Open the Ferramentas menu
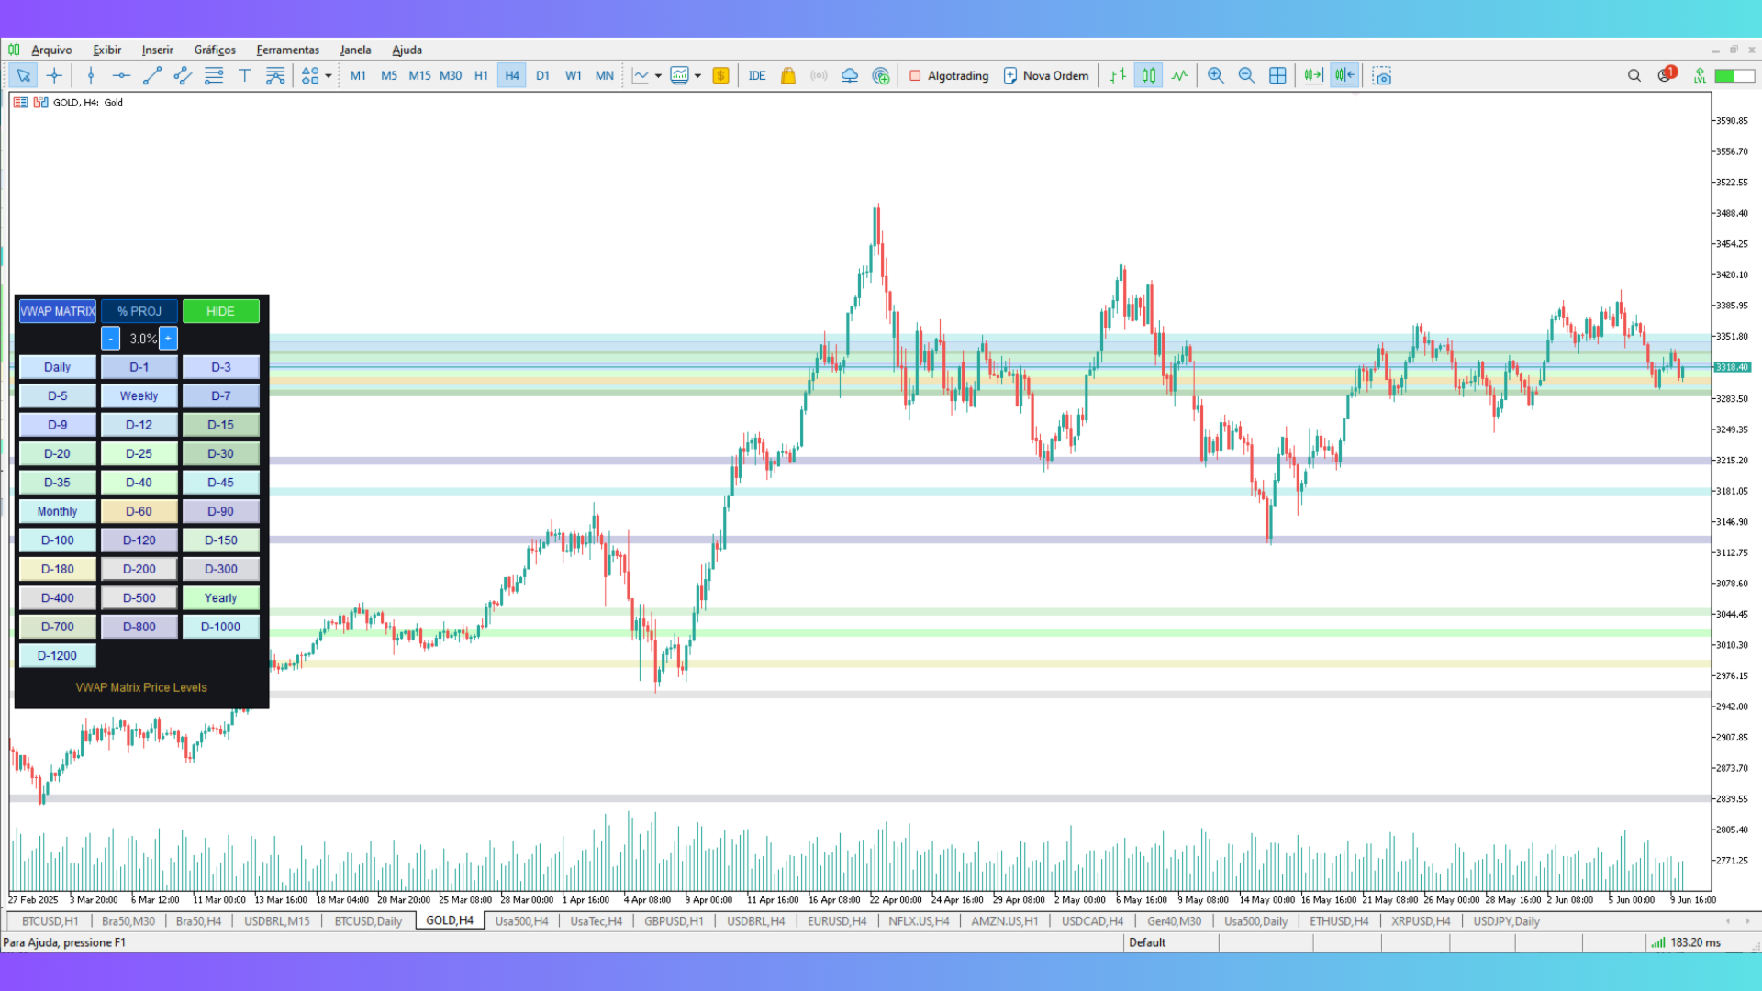1762x991 pixels. [x=287, y=50]
